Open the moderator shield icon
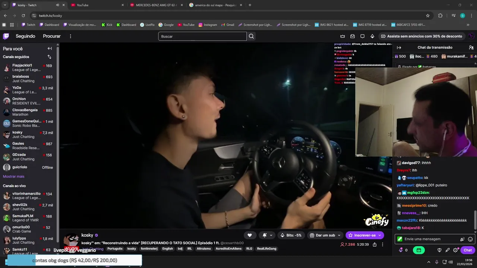The image size is (477, 268). click(x=439, y=250)
